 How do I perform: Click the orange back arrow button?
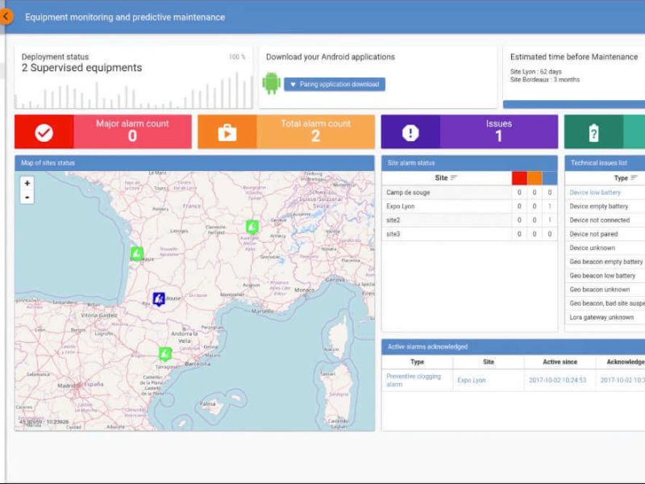6,17
